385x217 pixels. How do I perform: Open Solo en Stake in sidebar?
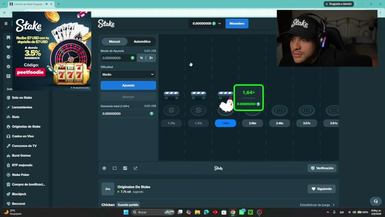(x=22, y=98)
